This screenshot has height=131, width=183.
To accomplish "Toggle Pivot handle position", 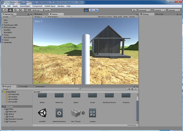I will pos(36,10).
